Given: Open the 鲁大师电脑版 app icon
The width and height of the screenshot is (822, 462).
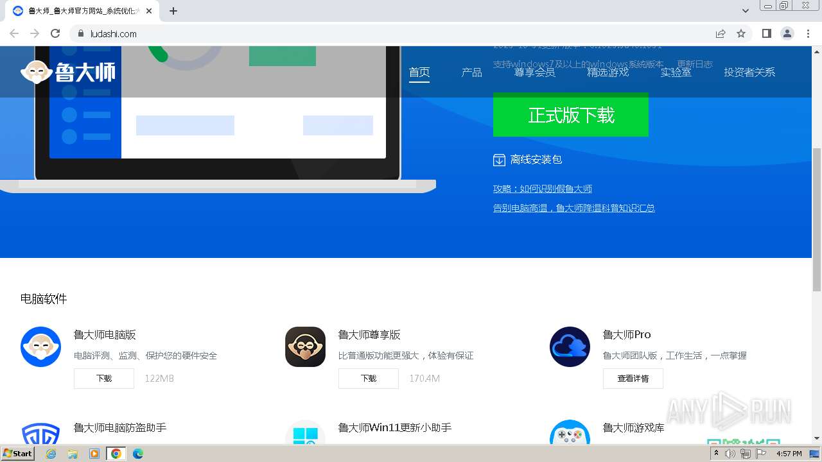Looking at the screenshot, I should click(x=40, y=346).
